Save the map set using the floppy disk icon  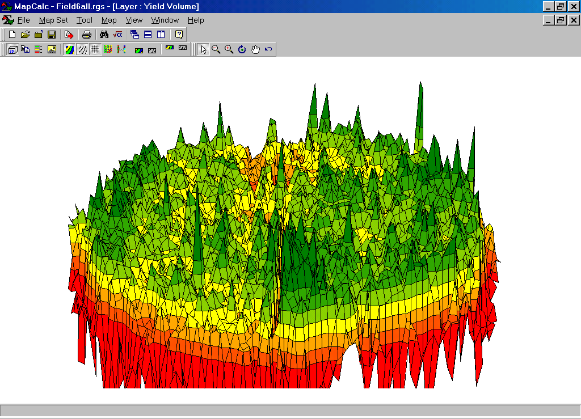click(52, 35)
